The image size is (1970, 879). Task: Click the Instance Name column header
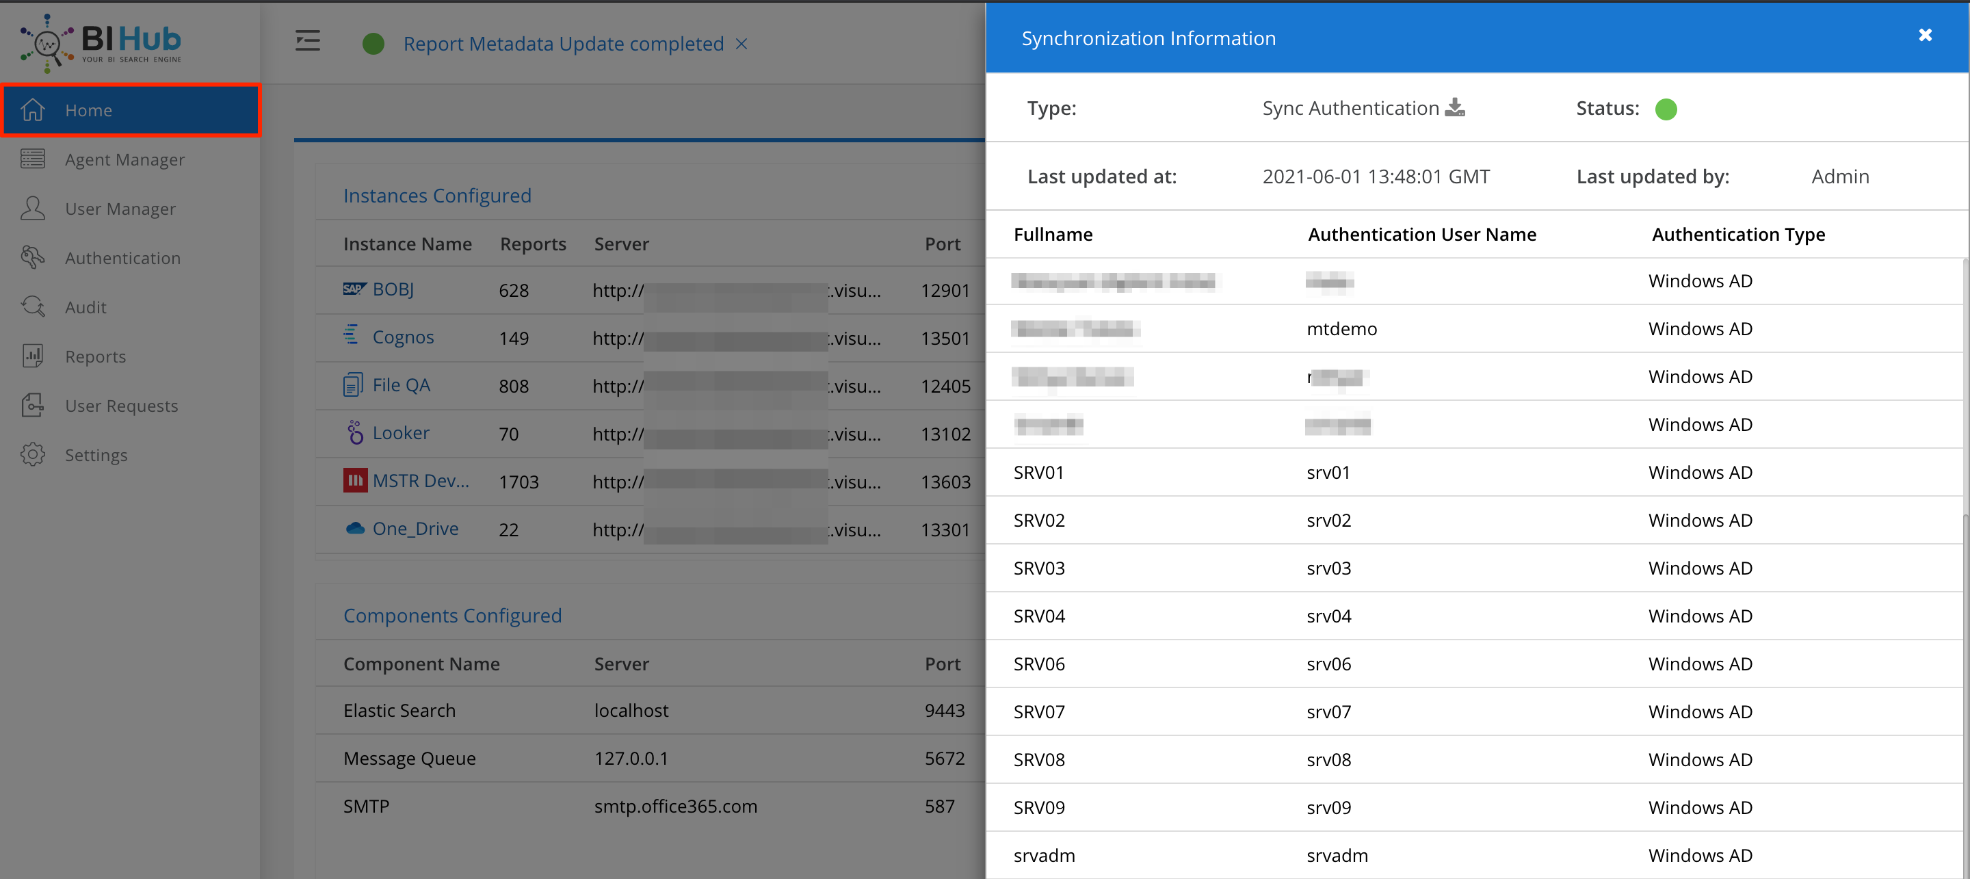408,244
